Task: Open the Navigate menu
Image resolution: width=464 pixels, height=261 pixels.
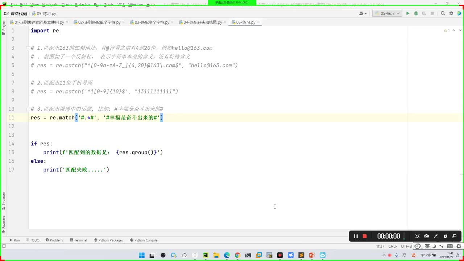Action: 50,4
